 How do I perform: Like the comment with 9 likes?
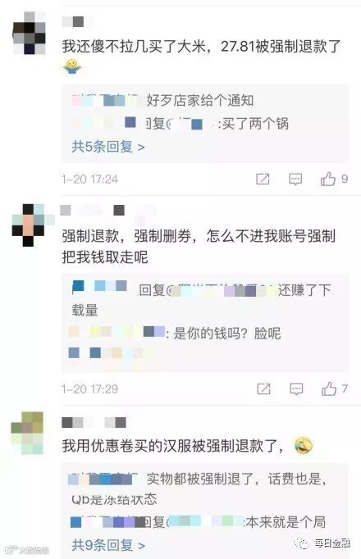[x=328, y=179]
